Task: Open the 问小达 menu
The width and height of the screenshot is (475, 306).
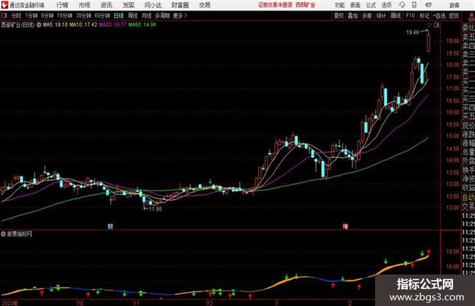Action: [x=153, y=5]
